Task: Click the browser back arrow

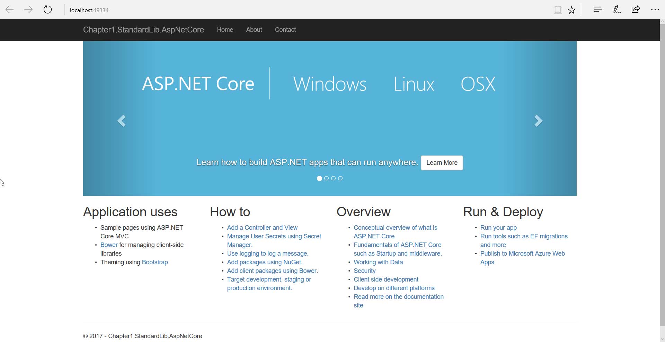Action: [10, 10]
